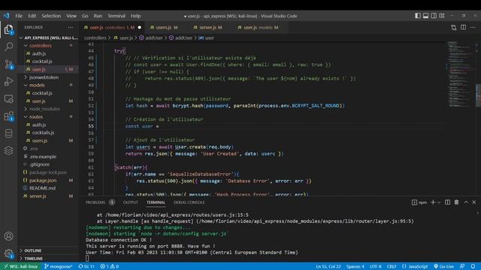Switch to the Debug Console tab

click(x=189, y=202)
